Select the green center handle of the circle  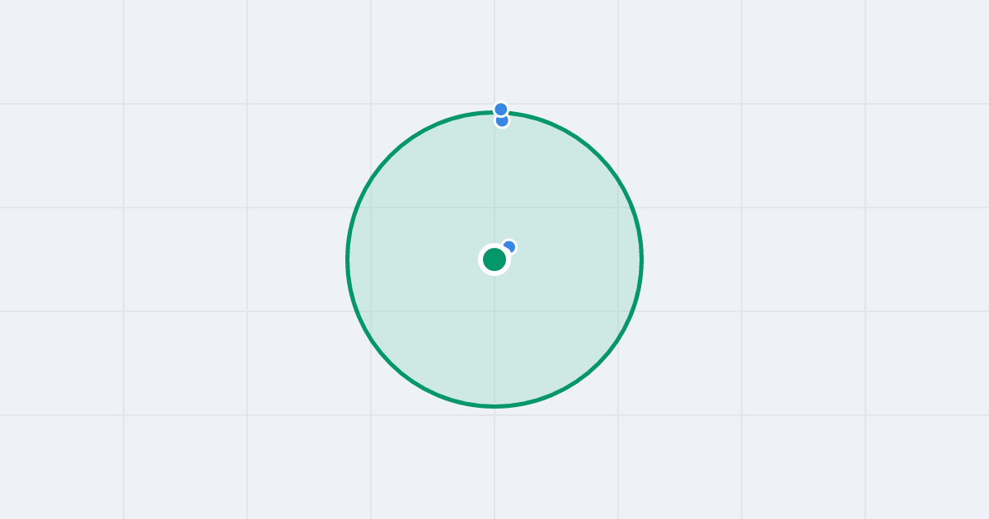point(494,259)
